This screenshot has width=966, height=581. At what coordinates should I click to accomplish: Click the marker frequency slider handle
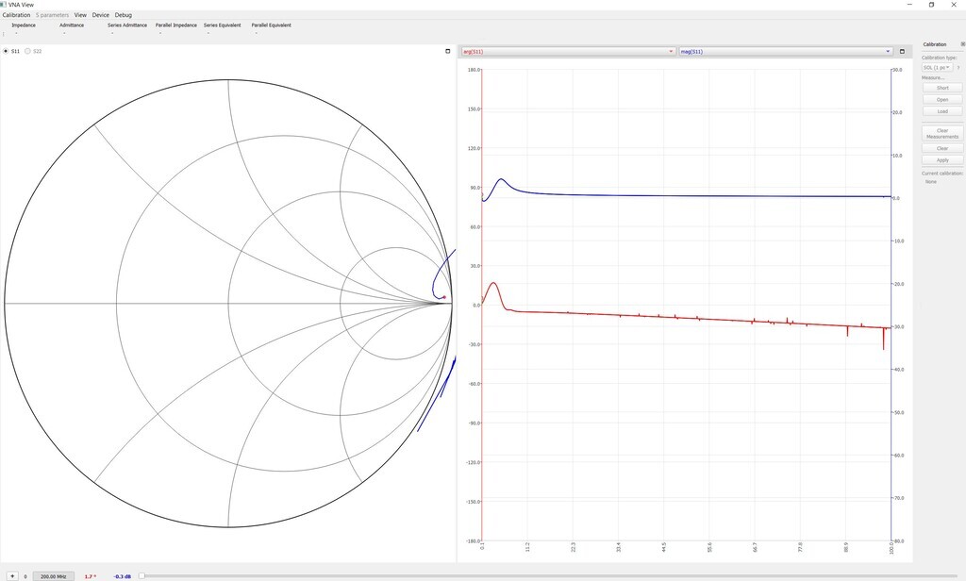(142, 576)
